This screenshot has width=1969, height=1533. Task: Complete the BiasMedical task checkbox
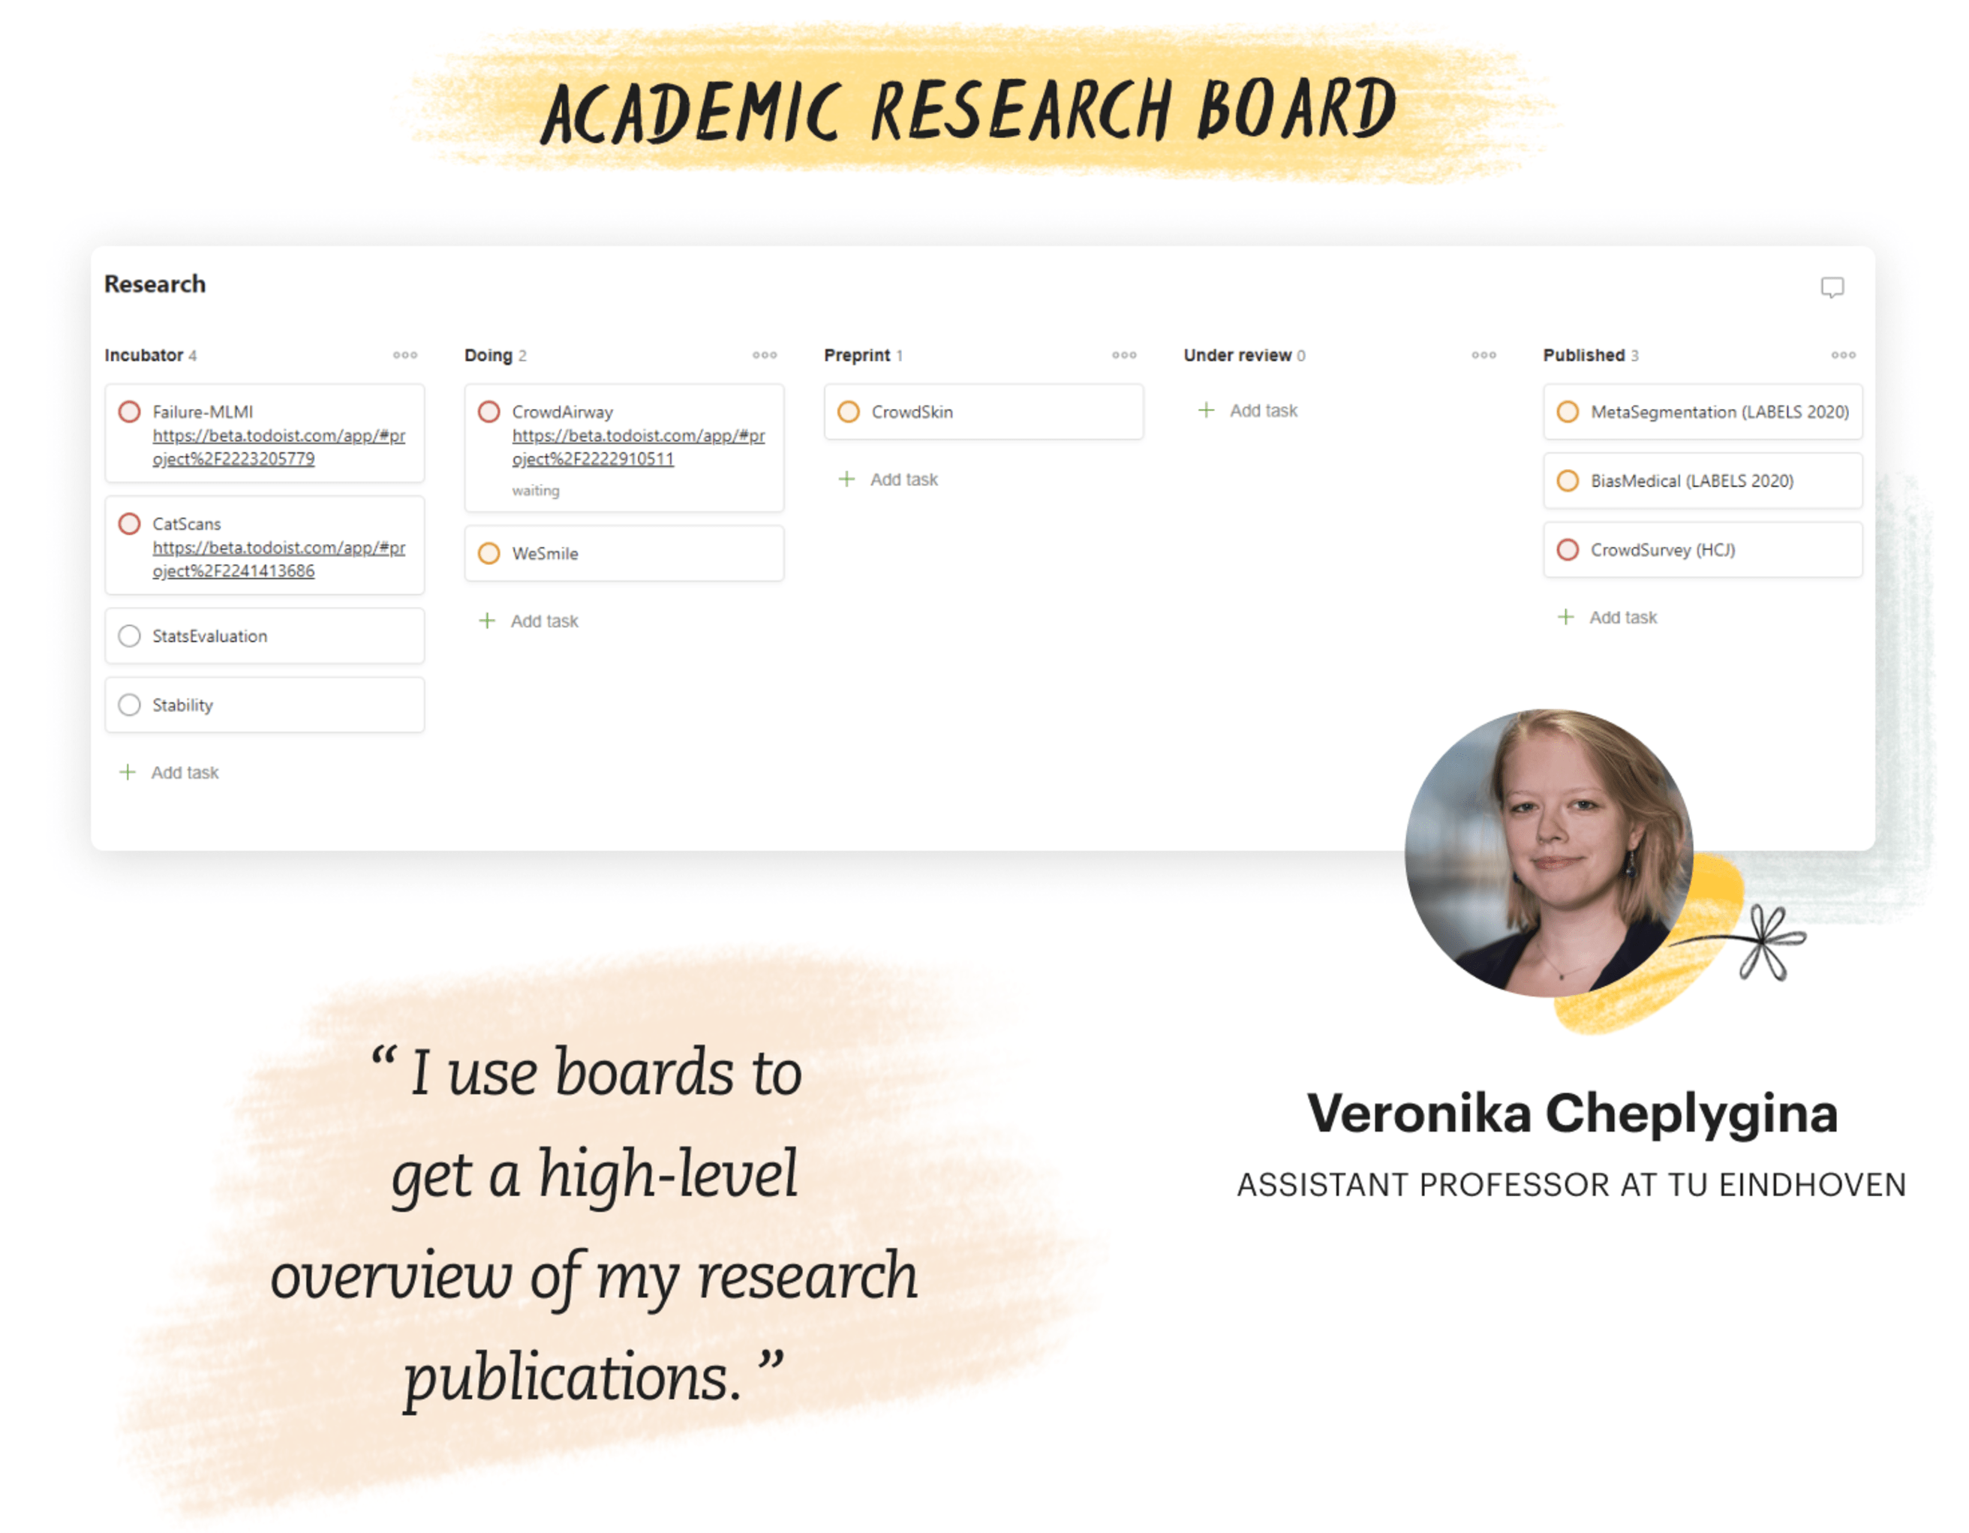tap(1568, 481)
